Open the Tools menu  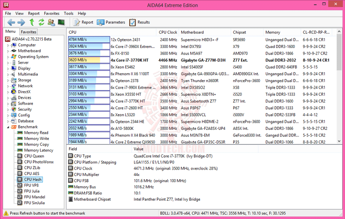(x=69, y=13)
